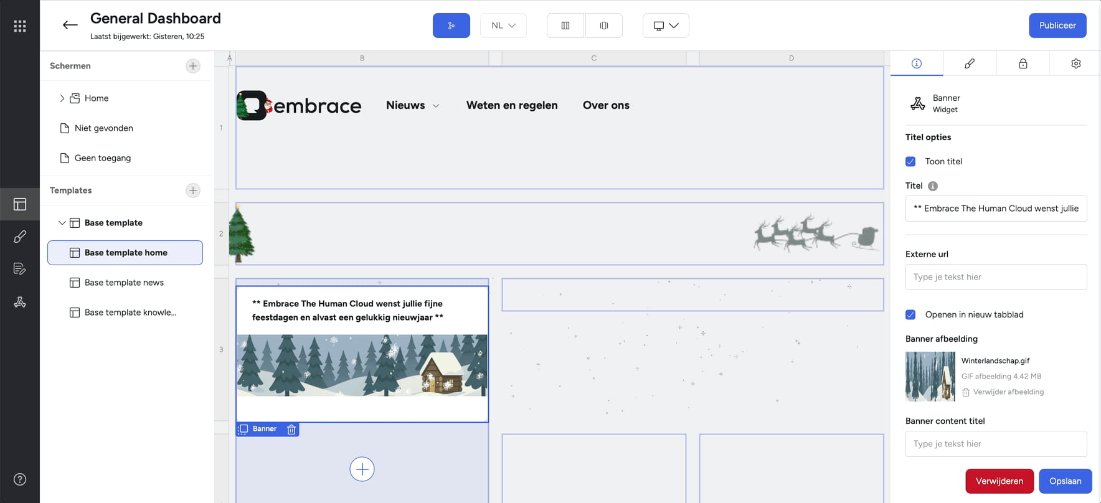Collapse the Base template tree
Image resolution: width=1101 pixels, height=503 pixels.
[62, 223]
